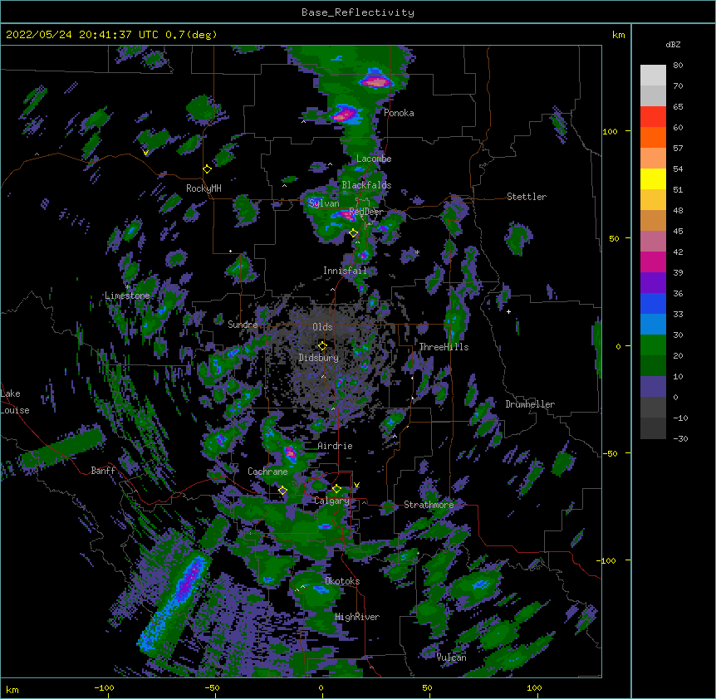This screenshot has width=716, height=699.
Task: Select the Drumheller label
Action: coord(530,404)
